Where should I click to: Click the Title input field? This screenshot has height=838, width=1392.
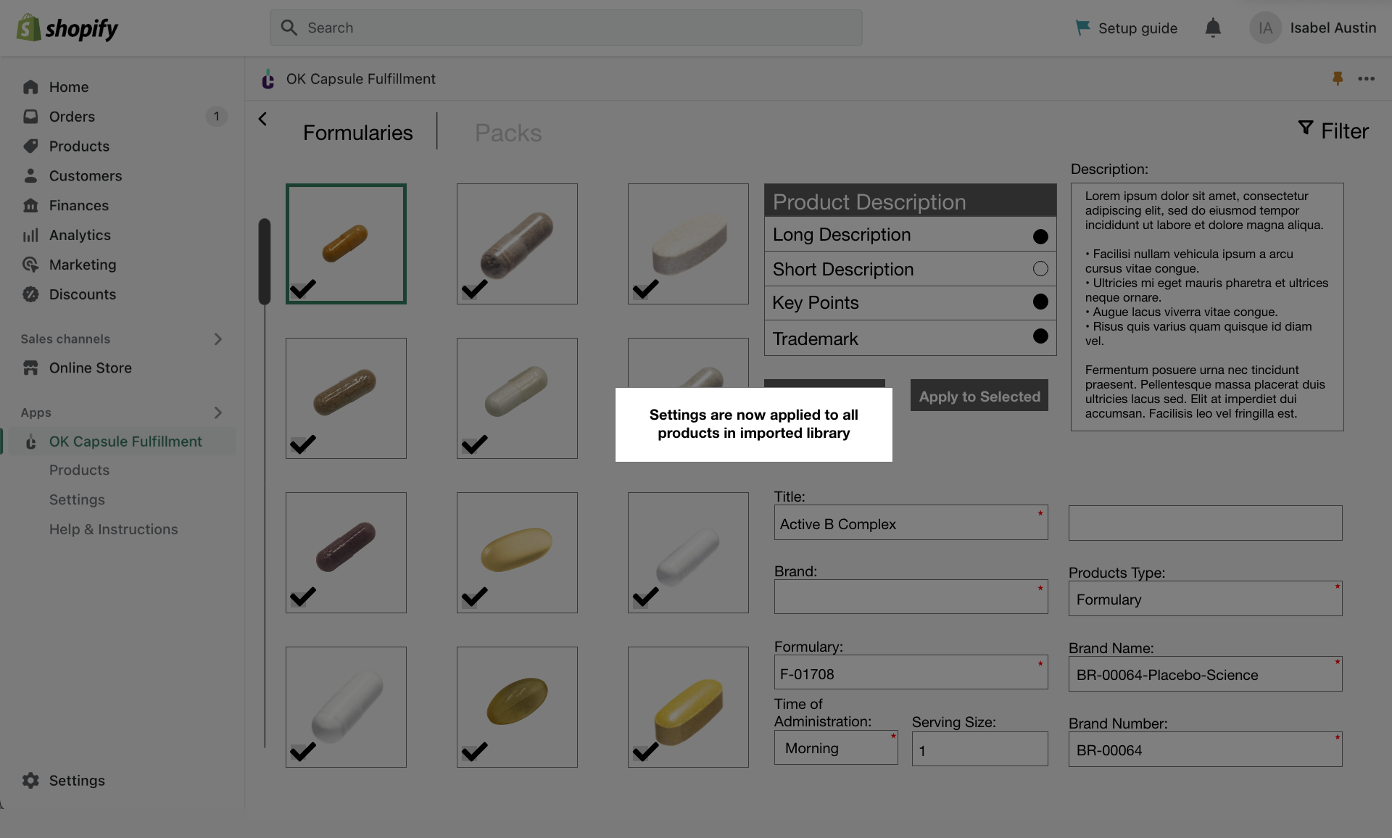[x=910, y=523]
